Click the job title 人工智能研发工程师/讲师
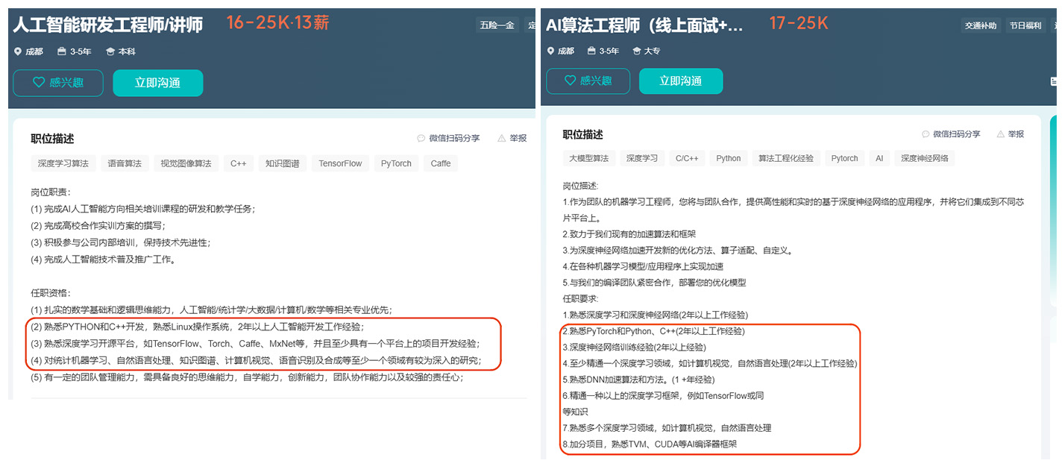This screenshot has width=1062, height=475. click(108, 25)
